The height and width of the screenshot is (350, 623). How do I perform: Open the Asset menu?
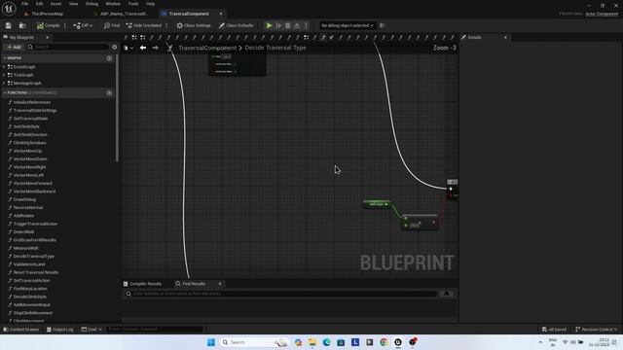(55, 4)
